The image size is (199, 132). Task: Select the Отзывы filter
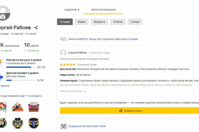(65, 22)
